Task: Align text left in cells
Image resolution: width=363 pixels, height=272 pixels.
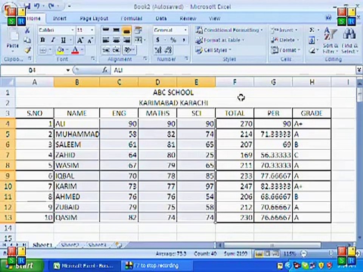Action: (106, 40)
